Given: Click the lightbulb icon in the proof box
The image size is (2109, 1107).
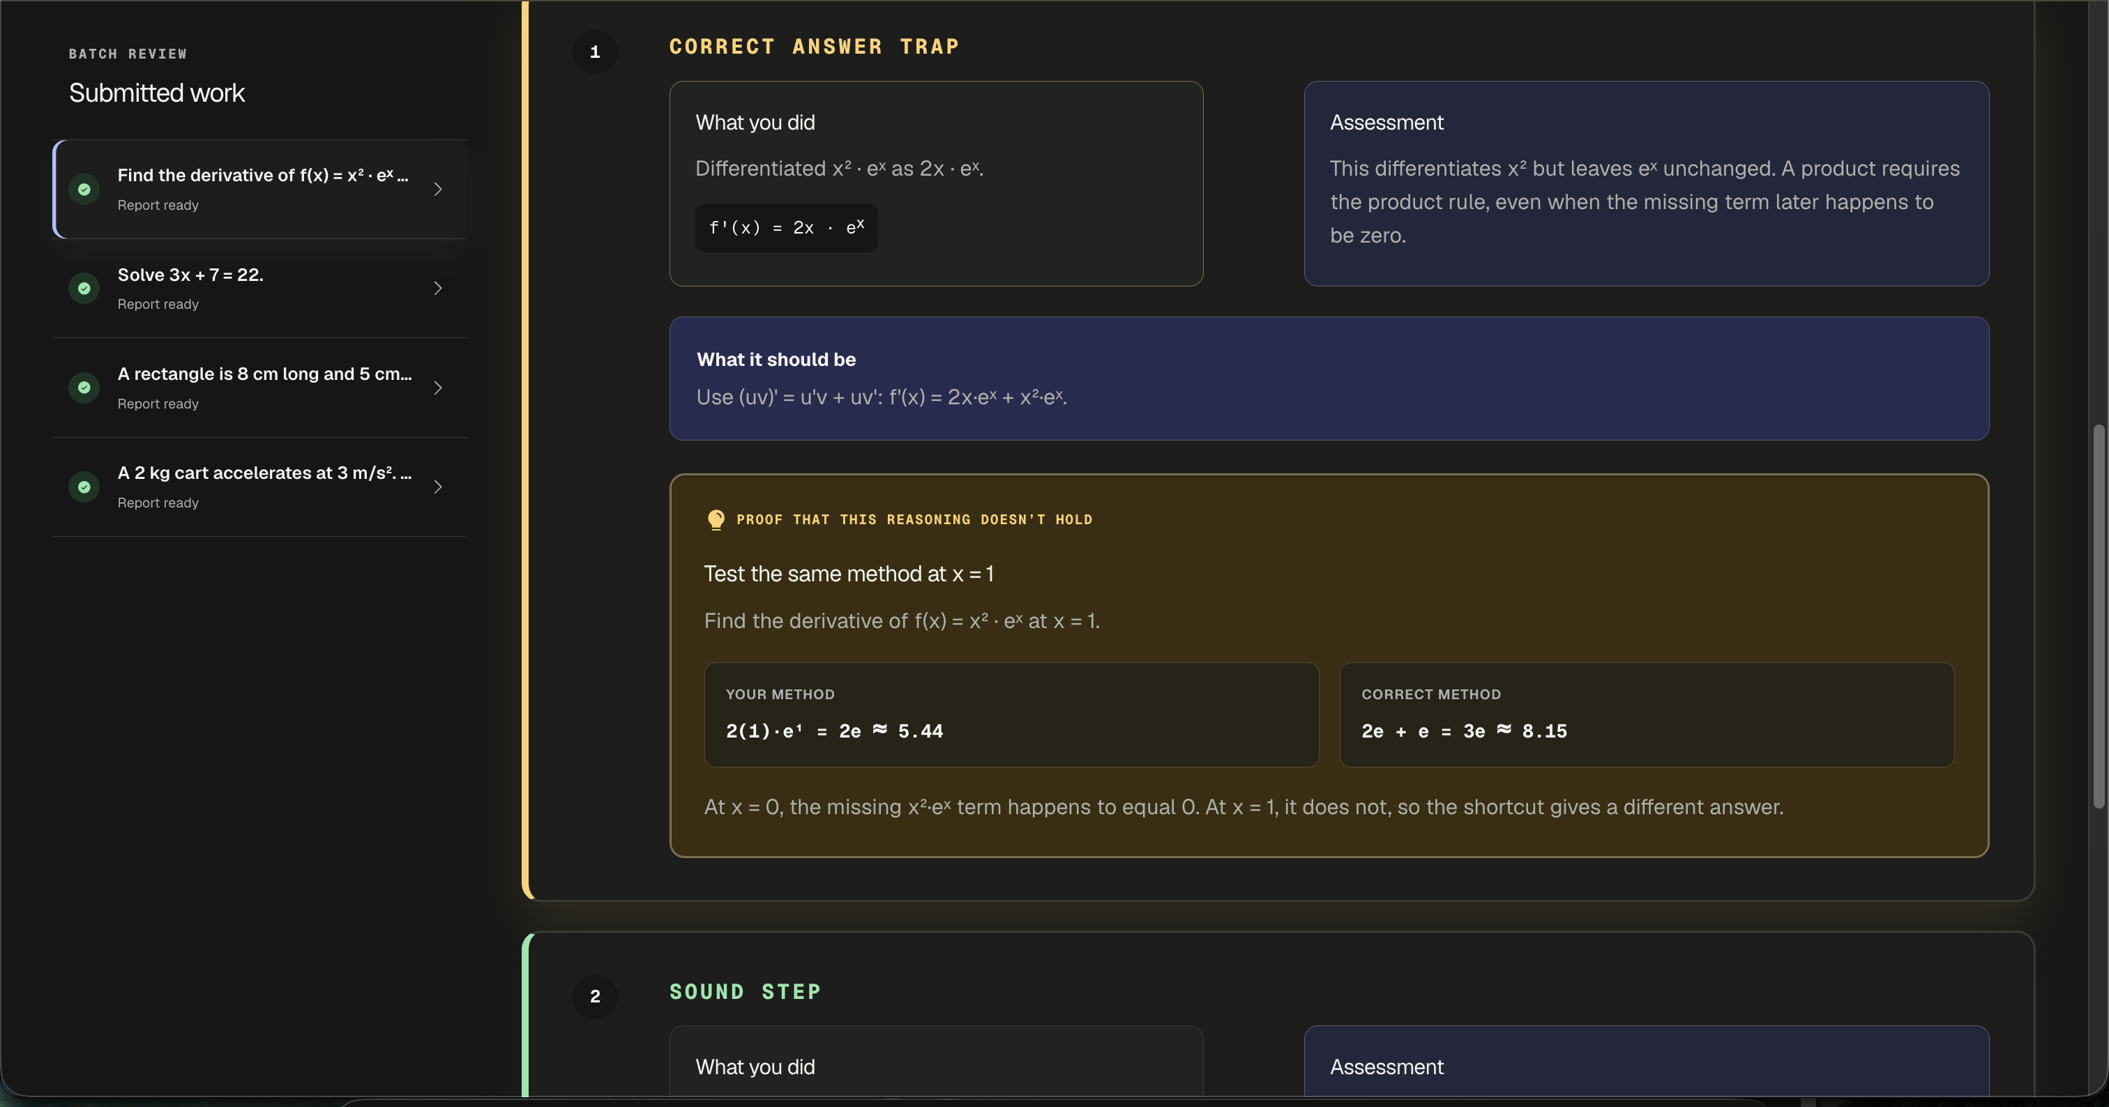Looking at the screenshot, I should tap(716, 519).
